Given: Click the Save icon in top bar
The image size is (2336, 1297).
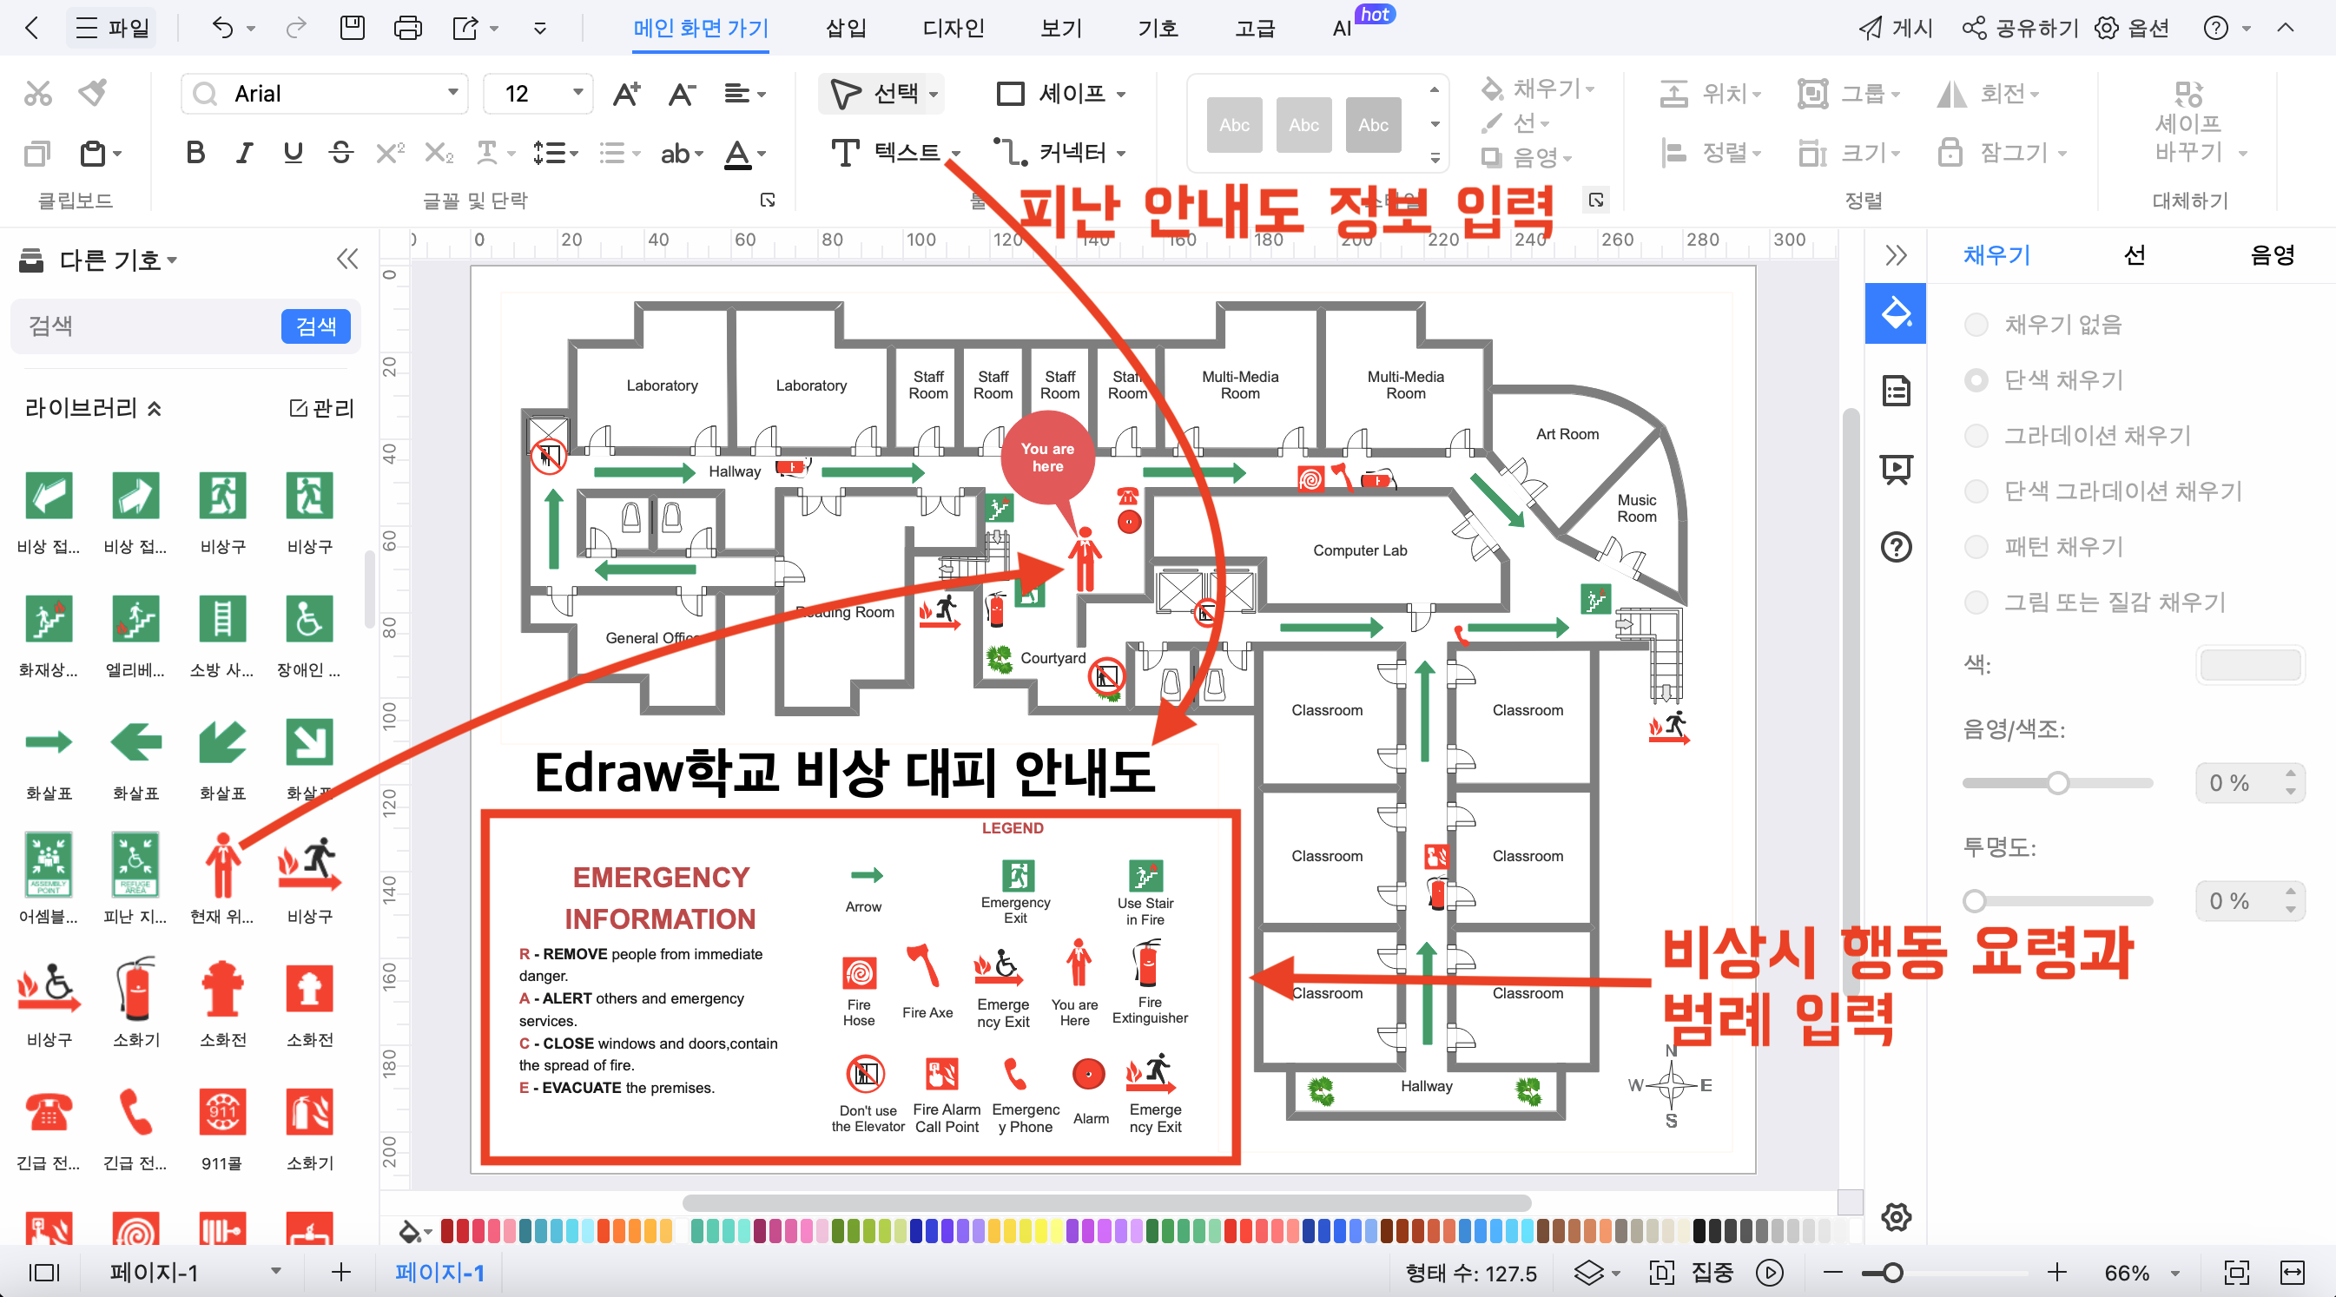Looking at the screenshot, I should point(352,28).
